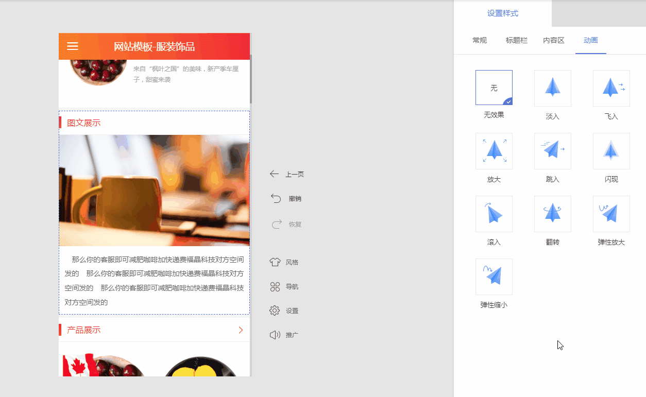The width and height of the screenshot is (646, 397).
Task: Select the 动画 tab
Action: [x=591, y=40]
